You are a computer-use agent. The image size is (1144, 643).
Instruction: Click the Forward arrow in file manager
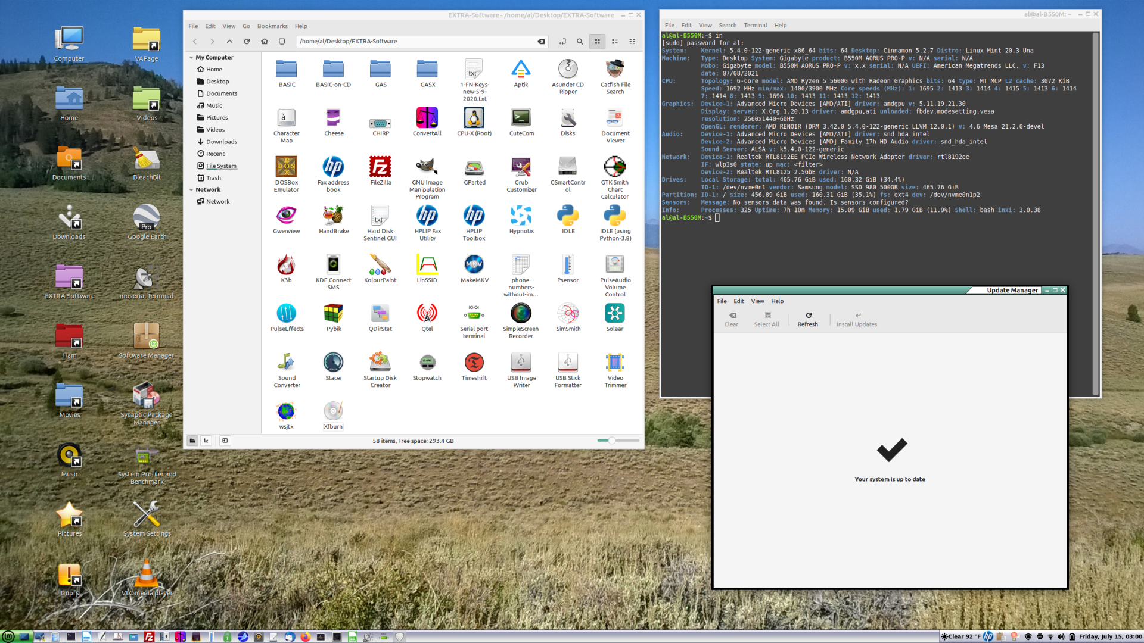point(212,42)
